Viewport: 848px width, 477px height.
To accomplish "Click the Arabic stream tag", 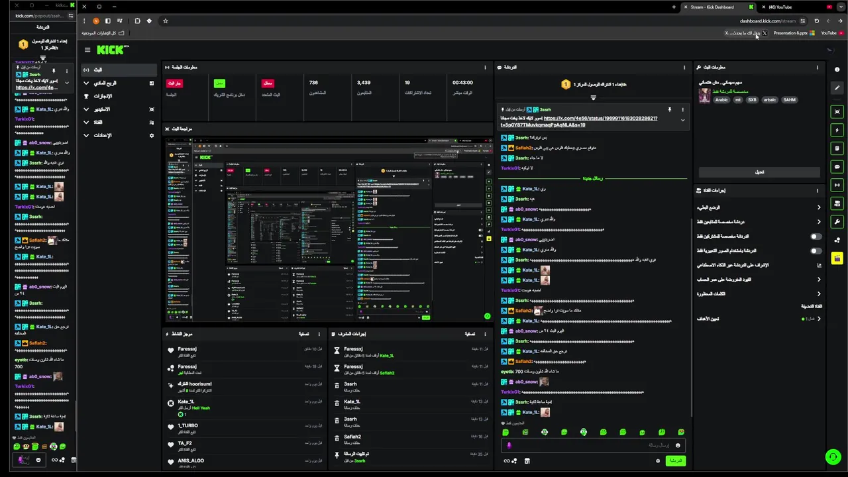I will pyautogui.click(x=721, y=100).
